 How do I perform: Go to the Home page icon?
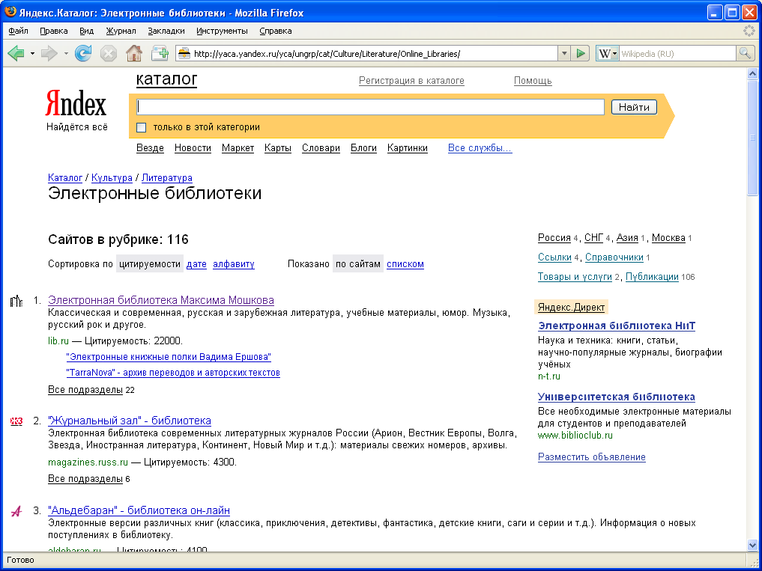tap(134, 53)
